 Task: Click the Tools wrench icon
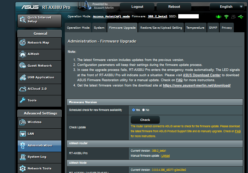click(22, 100)
